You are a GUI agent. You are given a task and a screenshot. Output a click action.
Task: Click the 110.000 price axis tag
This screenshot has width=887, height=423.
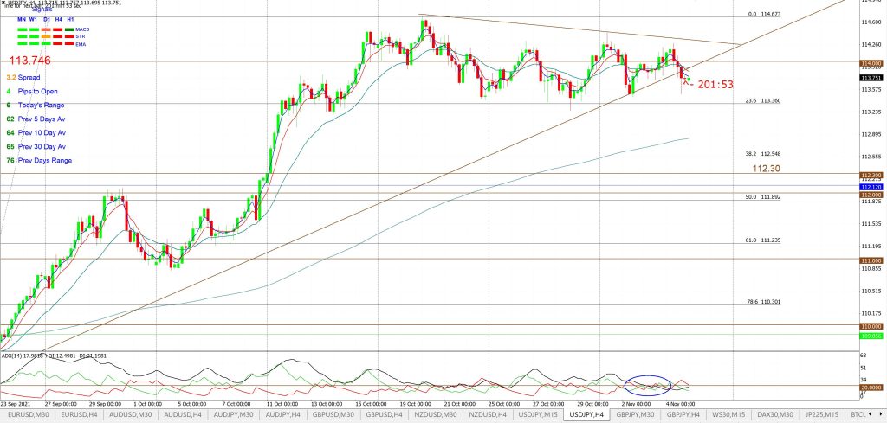tap(871, 326)
